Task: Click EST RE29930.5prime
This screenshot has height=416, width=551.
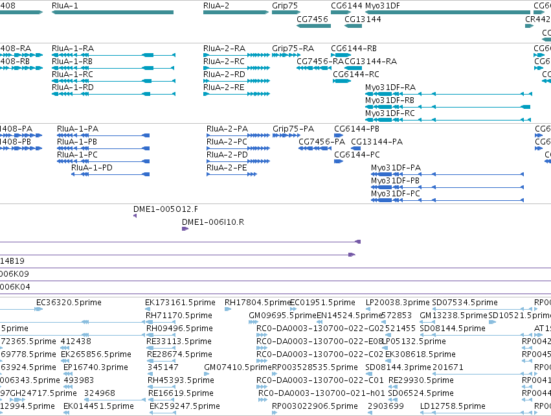Action: point(421,380)
